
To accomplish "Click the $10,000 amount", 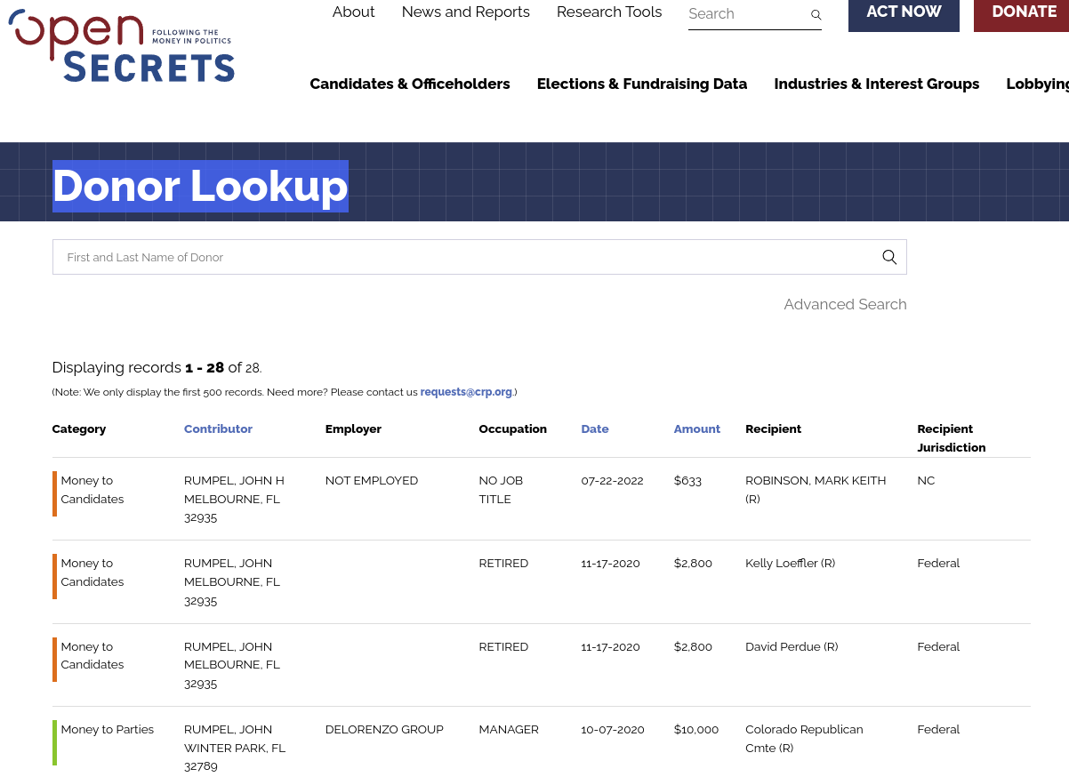I will coord(695,729).
